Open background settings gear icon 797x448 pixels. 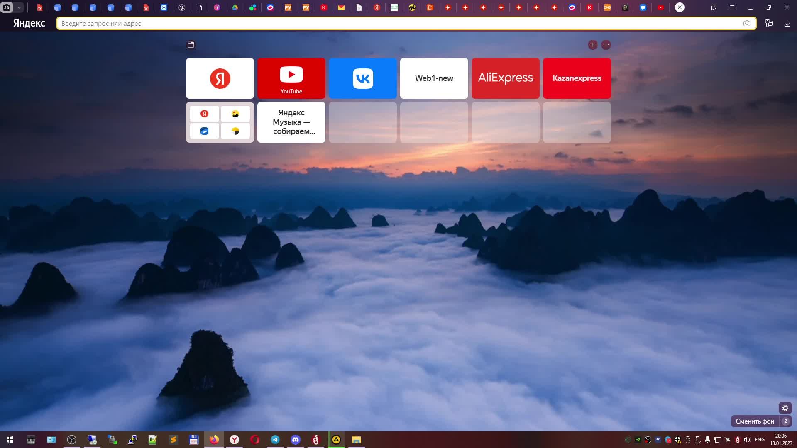(785, 408)
